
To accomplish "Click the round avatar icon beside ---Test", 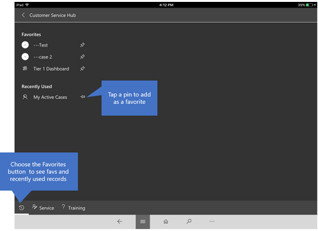I will (25, 45).
